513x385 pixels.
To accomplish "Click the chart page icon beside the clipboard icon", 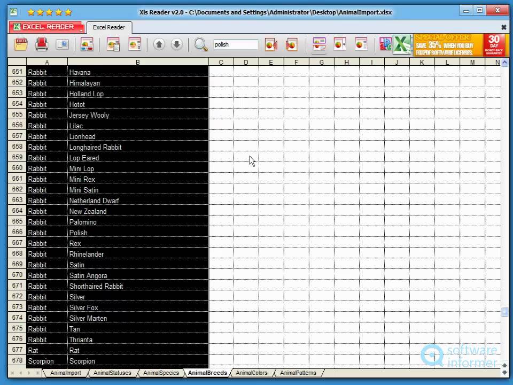I will tap(135, 44).
